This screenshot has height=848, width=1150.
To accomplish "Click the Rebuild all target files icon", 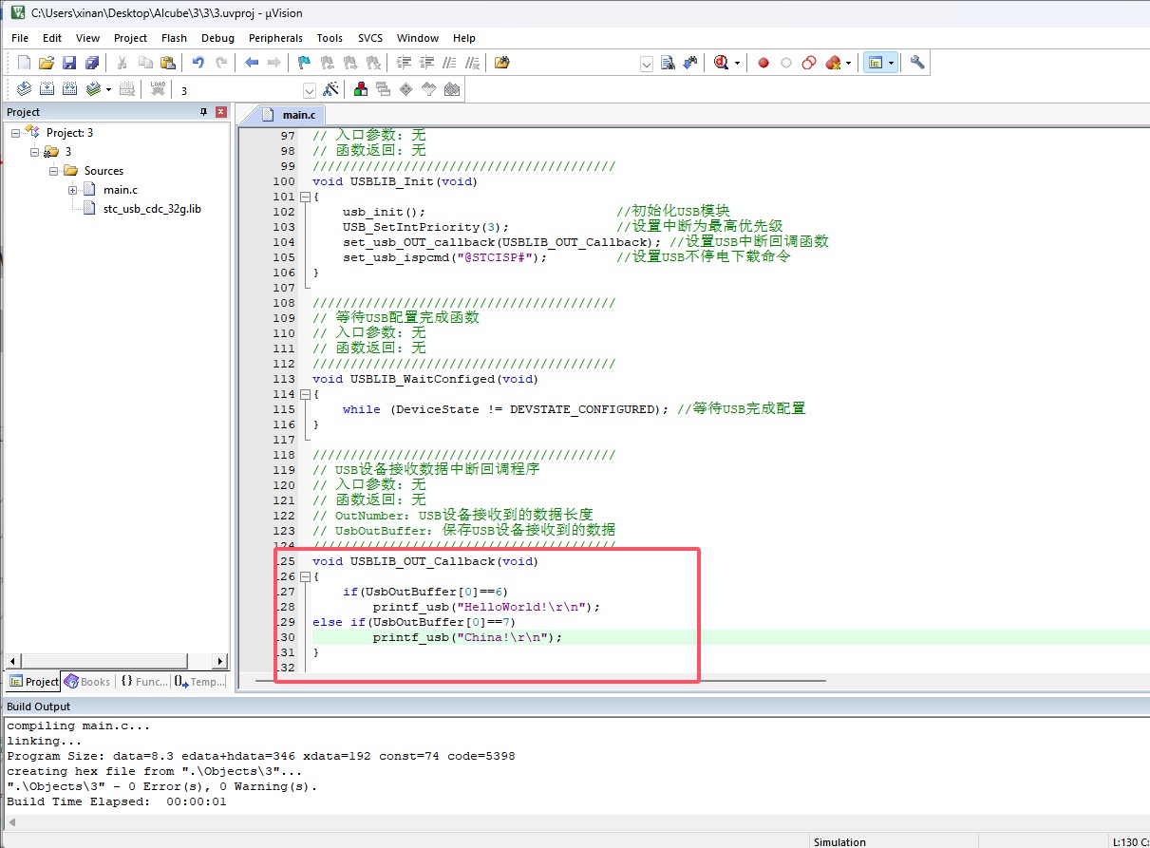I will (x=69, y=89).
